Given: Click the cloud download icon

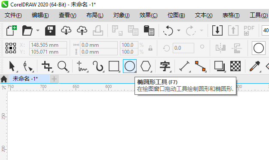Looking at the screenshot, I should [x=66, y=30].
